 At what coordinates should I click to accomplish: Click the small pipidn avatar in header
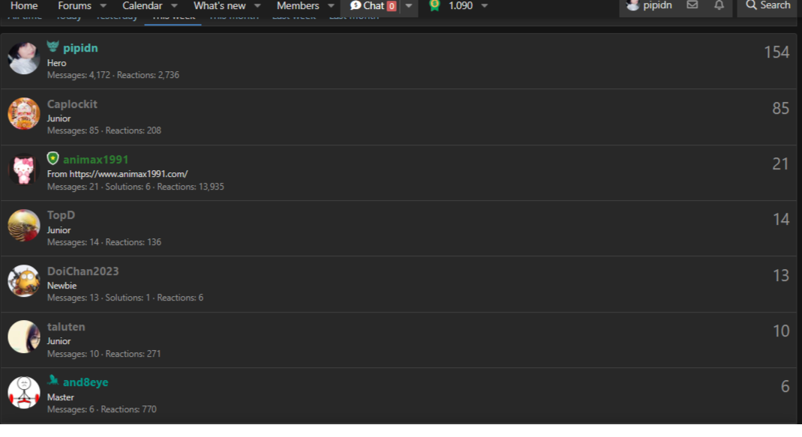click(632, 5)
